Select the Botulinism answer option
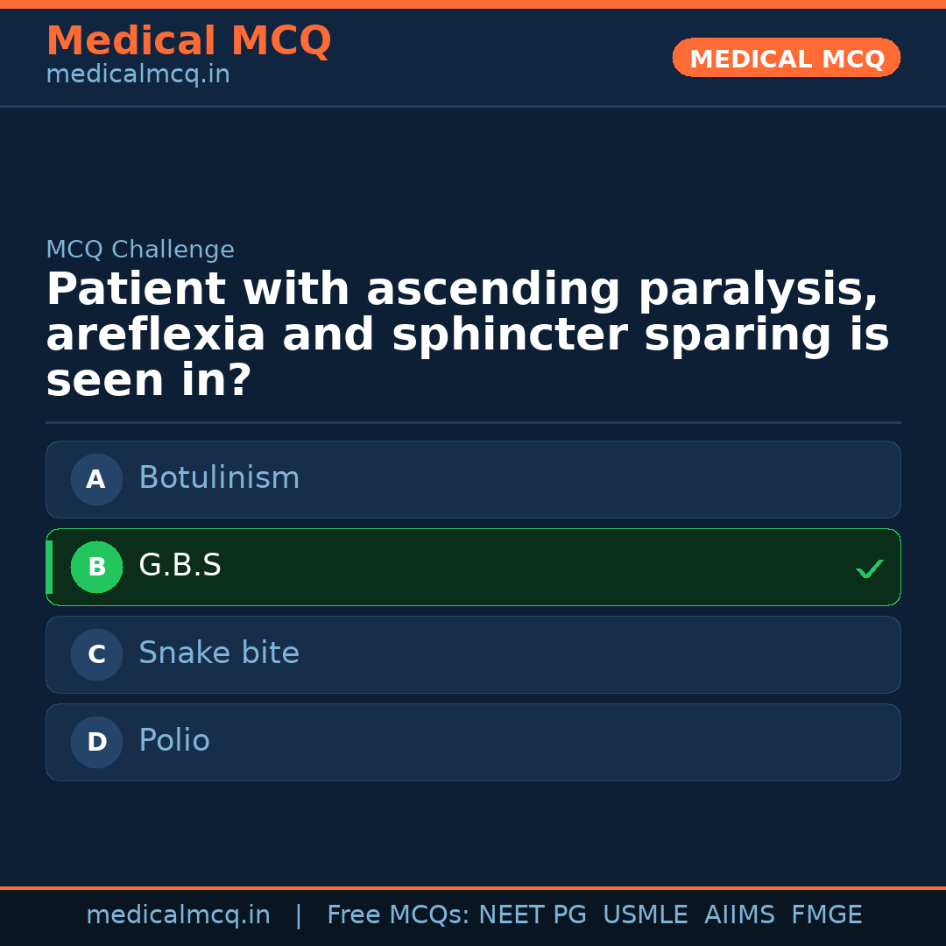The width and height of the screenshot is (946, 946). click(473, 479)
